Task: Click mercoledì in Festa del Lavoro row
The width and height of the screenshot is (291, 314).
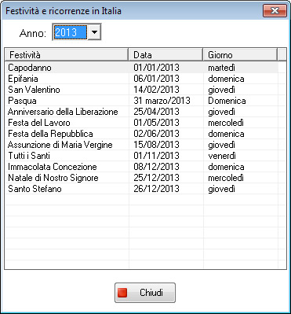Action: 226,123
